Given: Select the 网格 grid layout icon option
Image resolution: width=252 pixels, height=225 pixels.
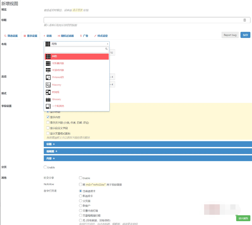Looking at the screenshot, I should tap(48, 57).
